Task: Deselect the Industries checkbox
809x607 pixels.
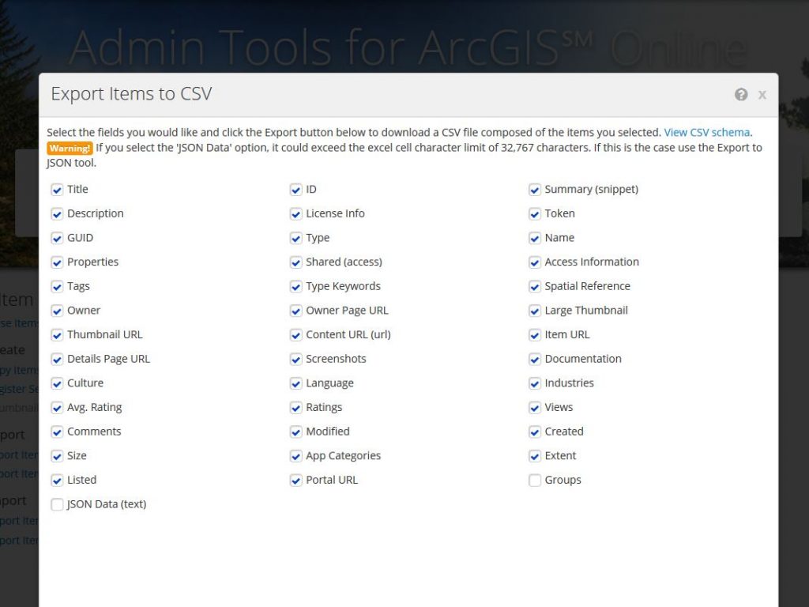Action: click(x=535, y=383)
